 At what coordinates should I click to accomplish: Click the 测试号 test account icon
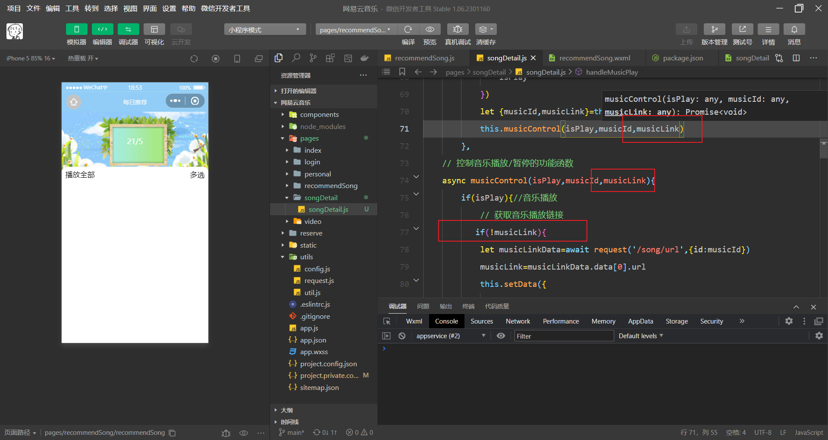[742, 29]
